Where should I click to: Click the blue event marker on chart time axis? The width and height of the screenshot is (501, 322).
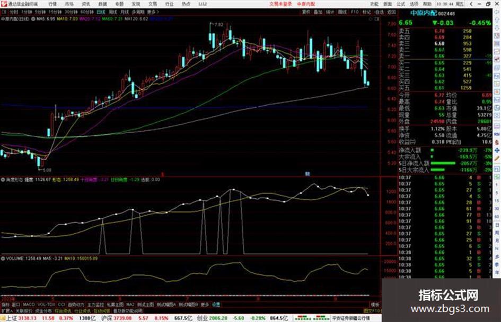pyautogui.click(x=307, y=174)
